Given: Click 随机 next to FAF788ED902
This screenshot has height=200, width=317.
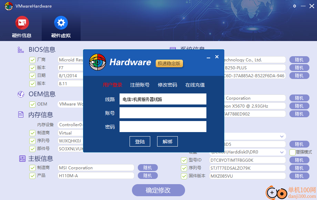Looking at the screenshot, I should pyautogui.click(x=299, y=114).
